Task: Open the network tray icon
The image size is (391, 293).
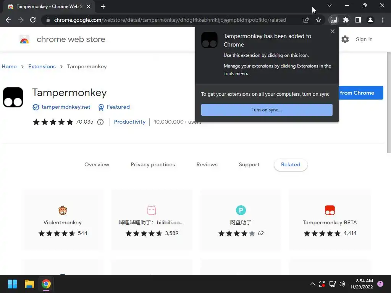Action: tap(332, 284)
